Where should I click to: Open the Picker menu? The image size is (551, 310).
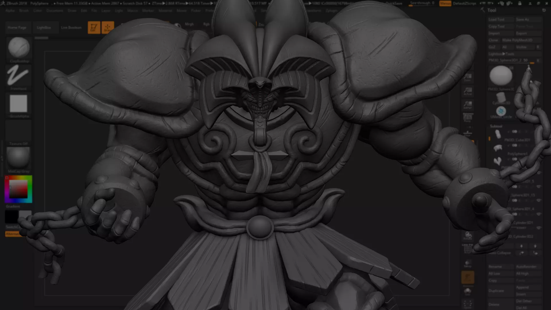click(196, 11)
